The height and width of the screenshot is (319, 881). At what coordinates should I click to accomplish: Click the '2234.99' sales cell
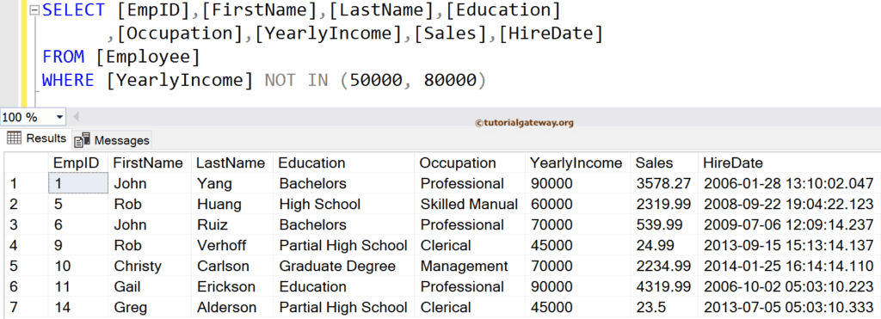tap(664, 266)
